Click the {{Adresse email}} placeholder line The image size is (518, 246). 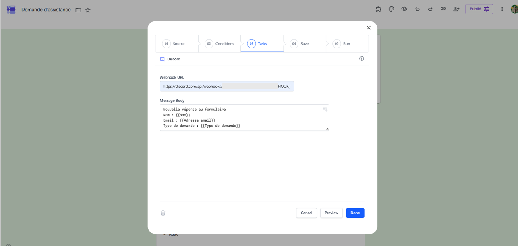pyautogui.click(x=189, y=120)
